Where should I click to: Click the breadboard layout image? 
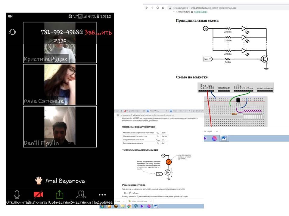click(x=235, y=105)
